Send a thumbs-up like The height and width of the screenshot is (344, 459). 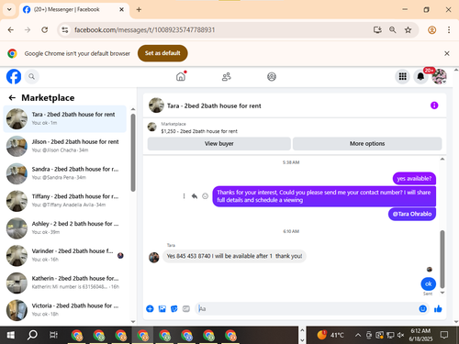coord(438,309)
